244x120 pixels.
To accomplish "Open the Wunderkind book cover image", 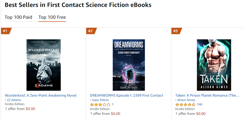I will (43, 65).
